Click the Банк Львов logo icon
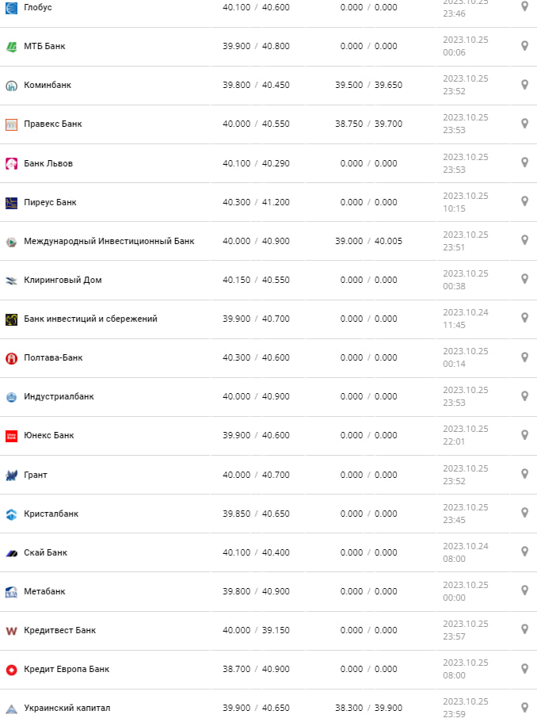The height and width of the screenshot is (722, 537). 11,163
